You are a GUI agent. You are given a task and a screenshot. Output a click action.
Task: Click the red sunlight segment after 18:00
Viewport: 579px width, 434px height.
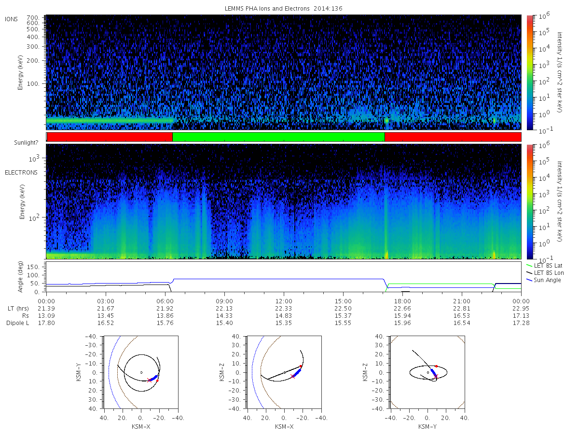coord(453,137)
